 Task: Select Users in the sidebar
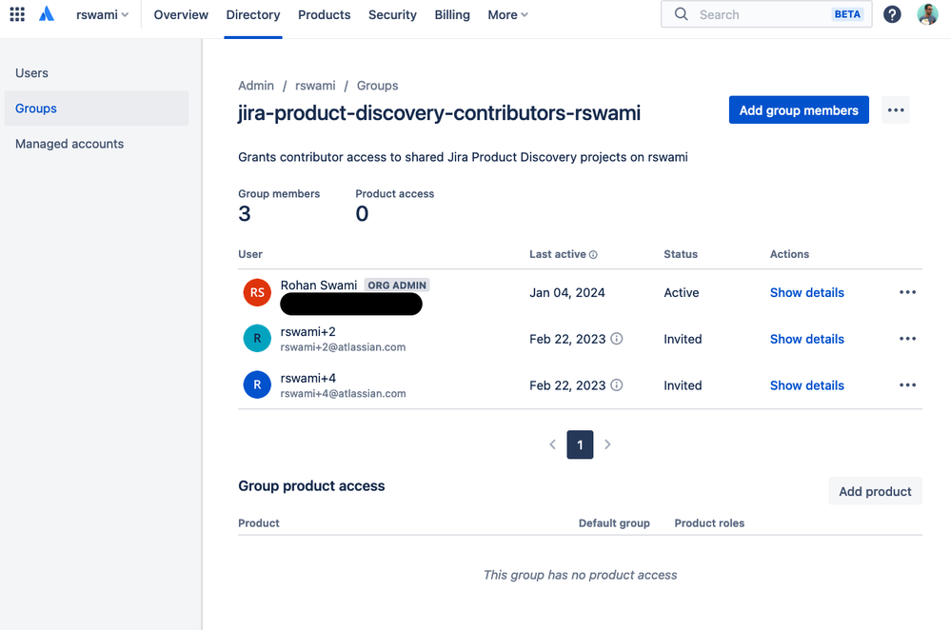(96, 72)
